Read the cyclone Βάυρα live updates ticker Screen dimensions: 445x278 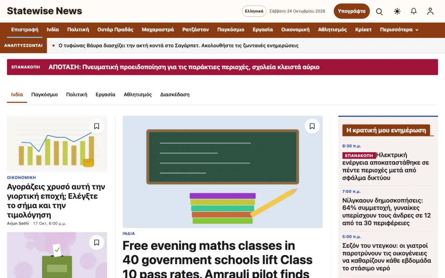tap(179, 46)
